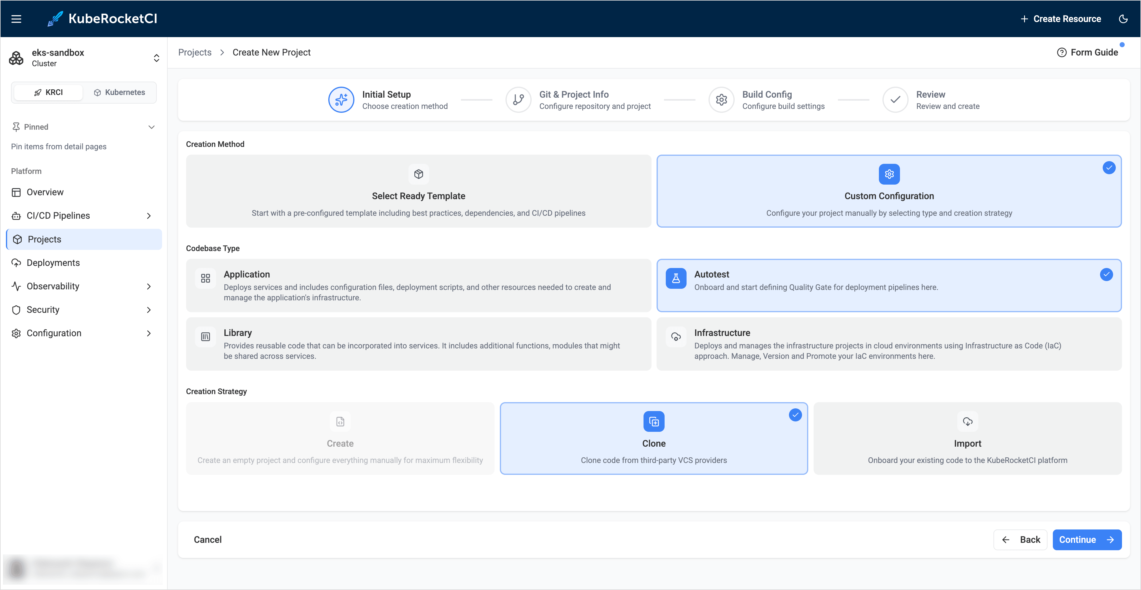
Task: Open Overview in the sidebar
Action: [84, 192]
